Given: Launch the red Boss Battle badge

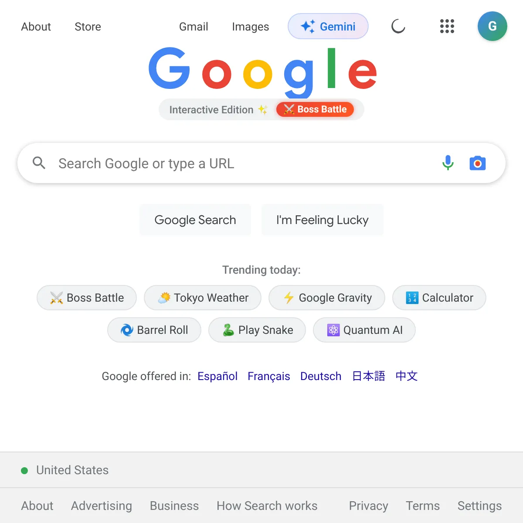Looking at the screenshot, I should 315,109.
